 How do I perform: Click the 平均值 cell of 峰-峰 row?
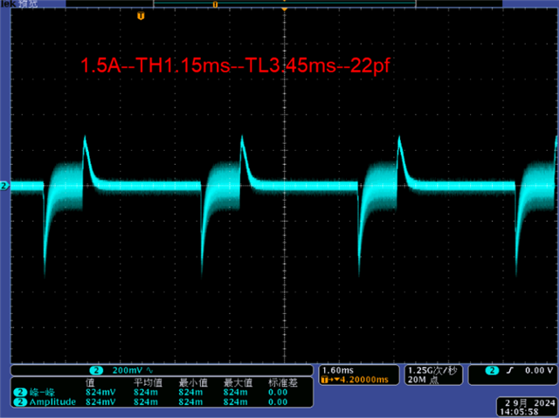click(146, 393)
